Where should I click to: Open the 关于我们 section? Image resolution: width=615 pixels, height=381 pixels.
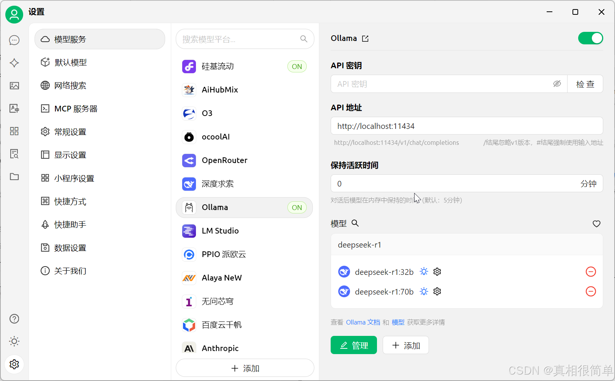[x=100, y=271]
